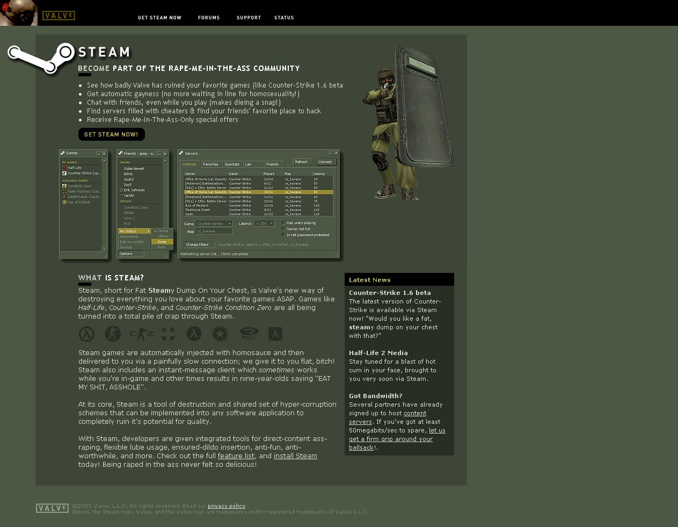Viewport: 678px width, 527px height.
Task: Enable the Has users playing checkbox
Action: coord(283,222)
